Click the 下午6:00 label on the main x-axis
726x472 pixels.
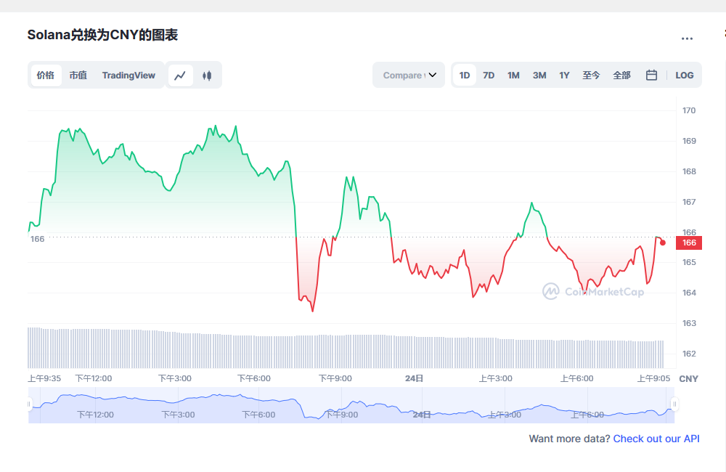point(253,378)
